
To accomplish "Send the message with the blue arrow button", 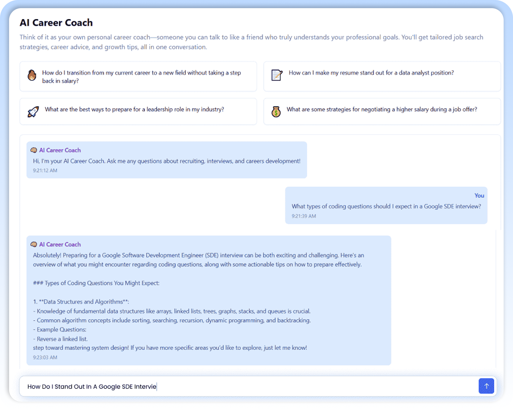I will pos(486,386).
